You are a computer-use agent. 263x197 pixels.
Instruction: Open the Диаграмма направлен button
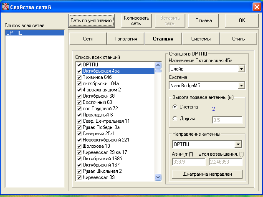207,174
